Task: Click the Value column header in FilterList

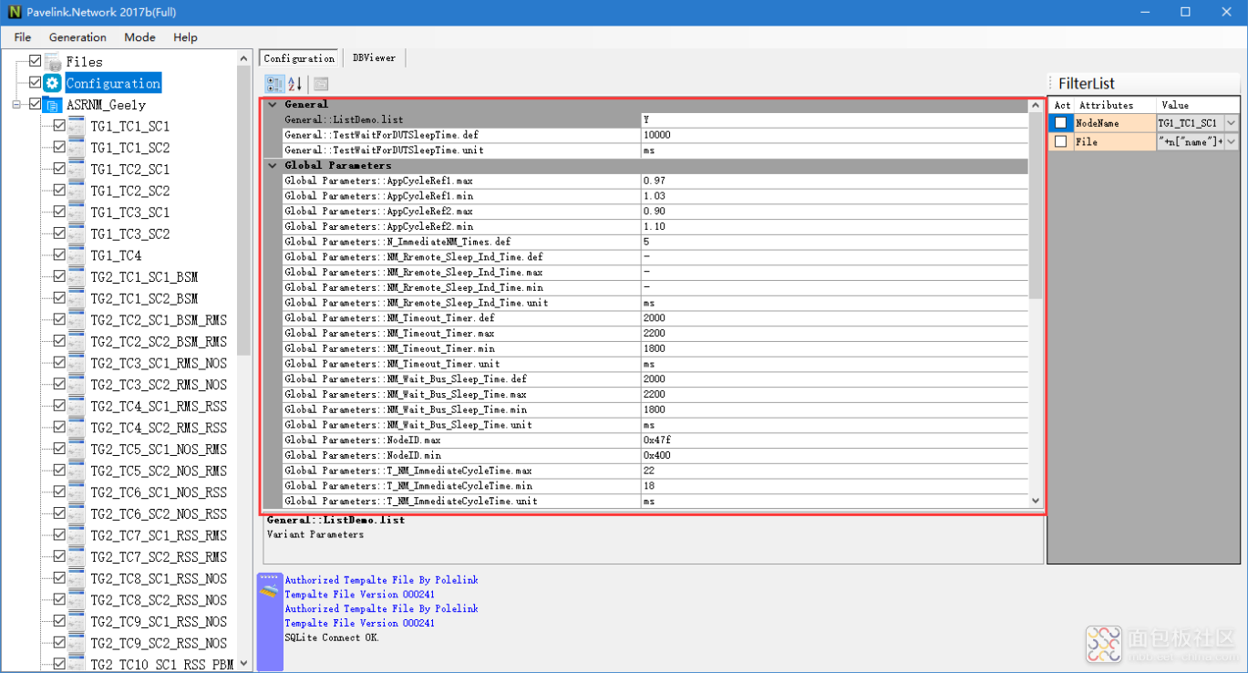Action: pos(1198,105)
